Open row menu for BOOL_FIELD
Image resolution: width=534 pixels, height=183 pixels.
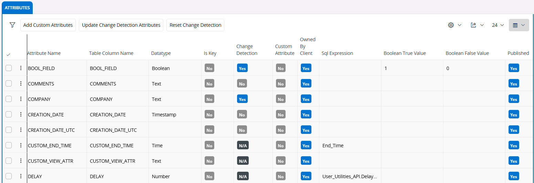click(21, 68)
